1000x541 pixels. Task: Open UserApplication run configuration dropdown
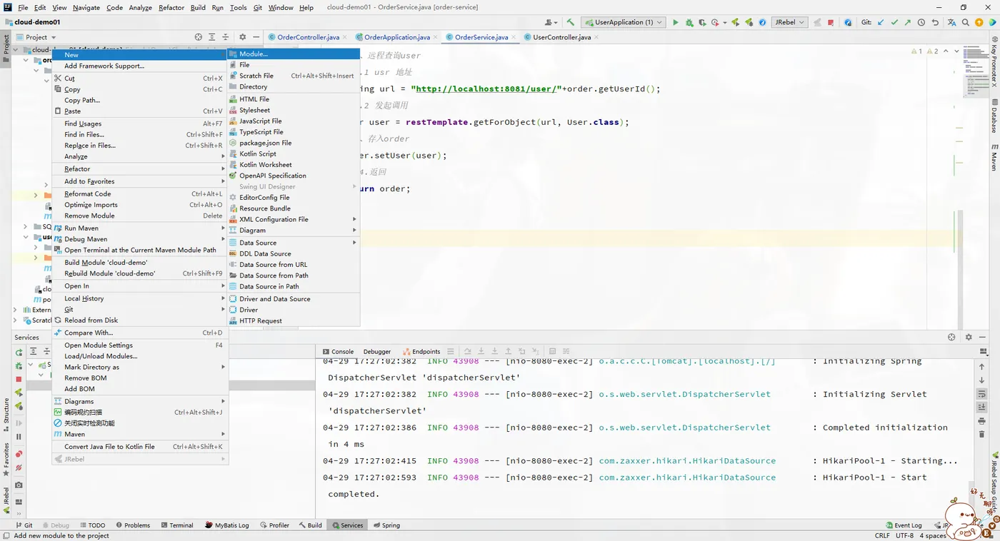tap(624, 22)
